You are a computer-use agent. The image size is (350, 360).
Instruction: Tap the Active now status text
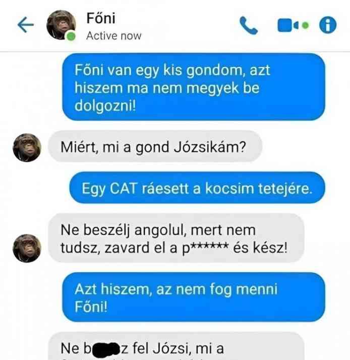pos(113,36)
